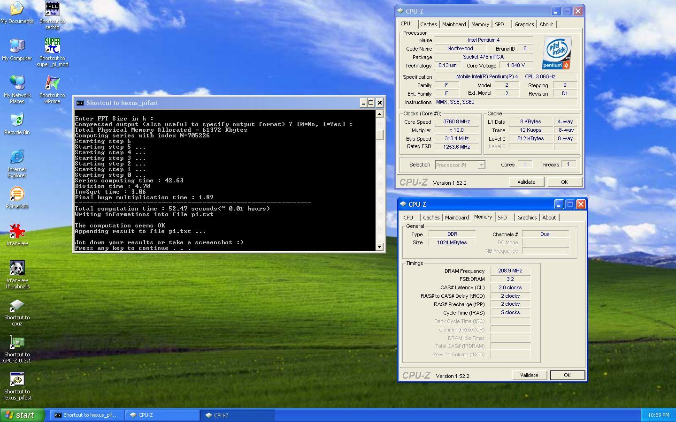Click lower CPU-Z window title icon
676x422 pixels.
pyautogui.click(x=403, y=204)
